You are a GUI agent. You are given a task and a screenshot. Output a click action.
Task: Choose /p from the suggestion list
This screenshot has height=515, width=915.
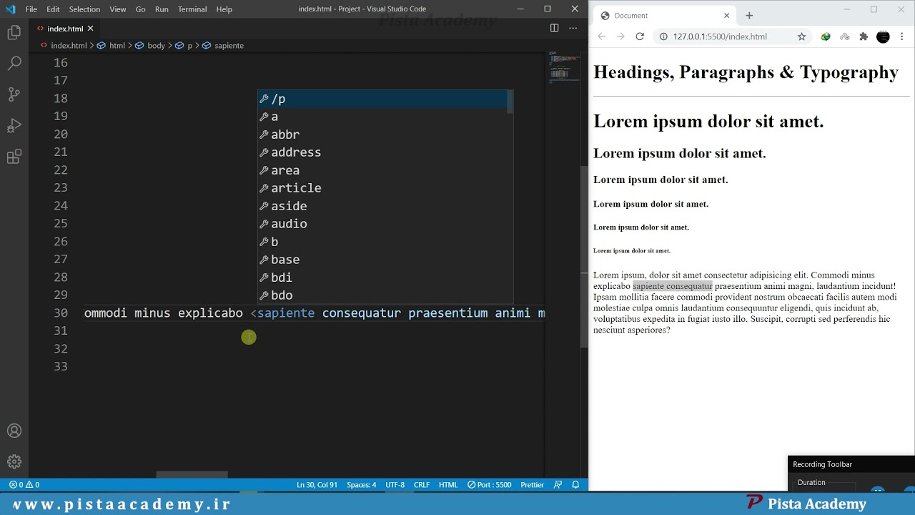coord(382,99)
